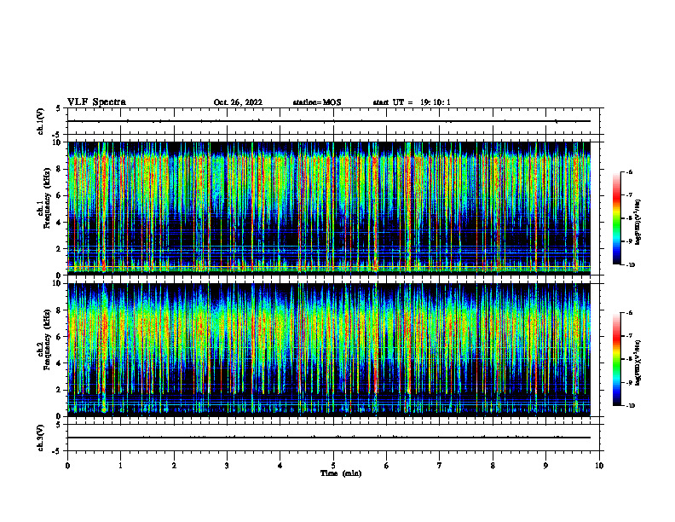Click time axis tick label "7"
The height and width of the screenshot is (522, 675).
(x=440, y=466)
